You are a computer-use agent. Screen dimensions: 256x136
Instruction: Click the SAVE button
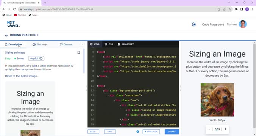coord(110,131)
